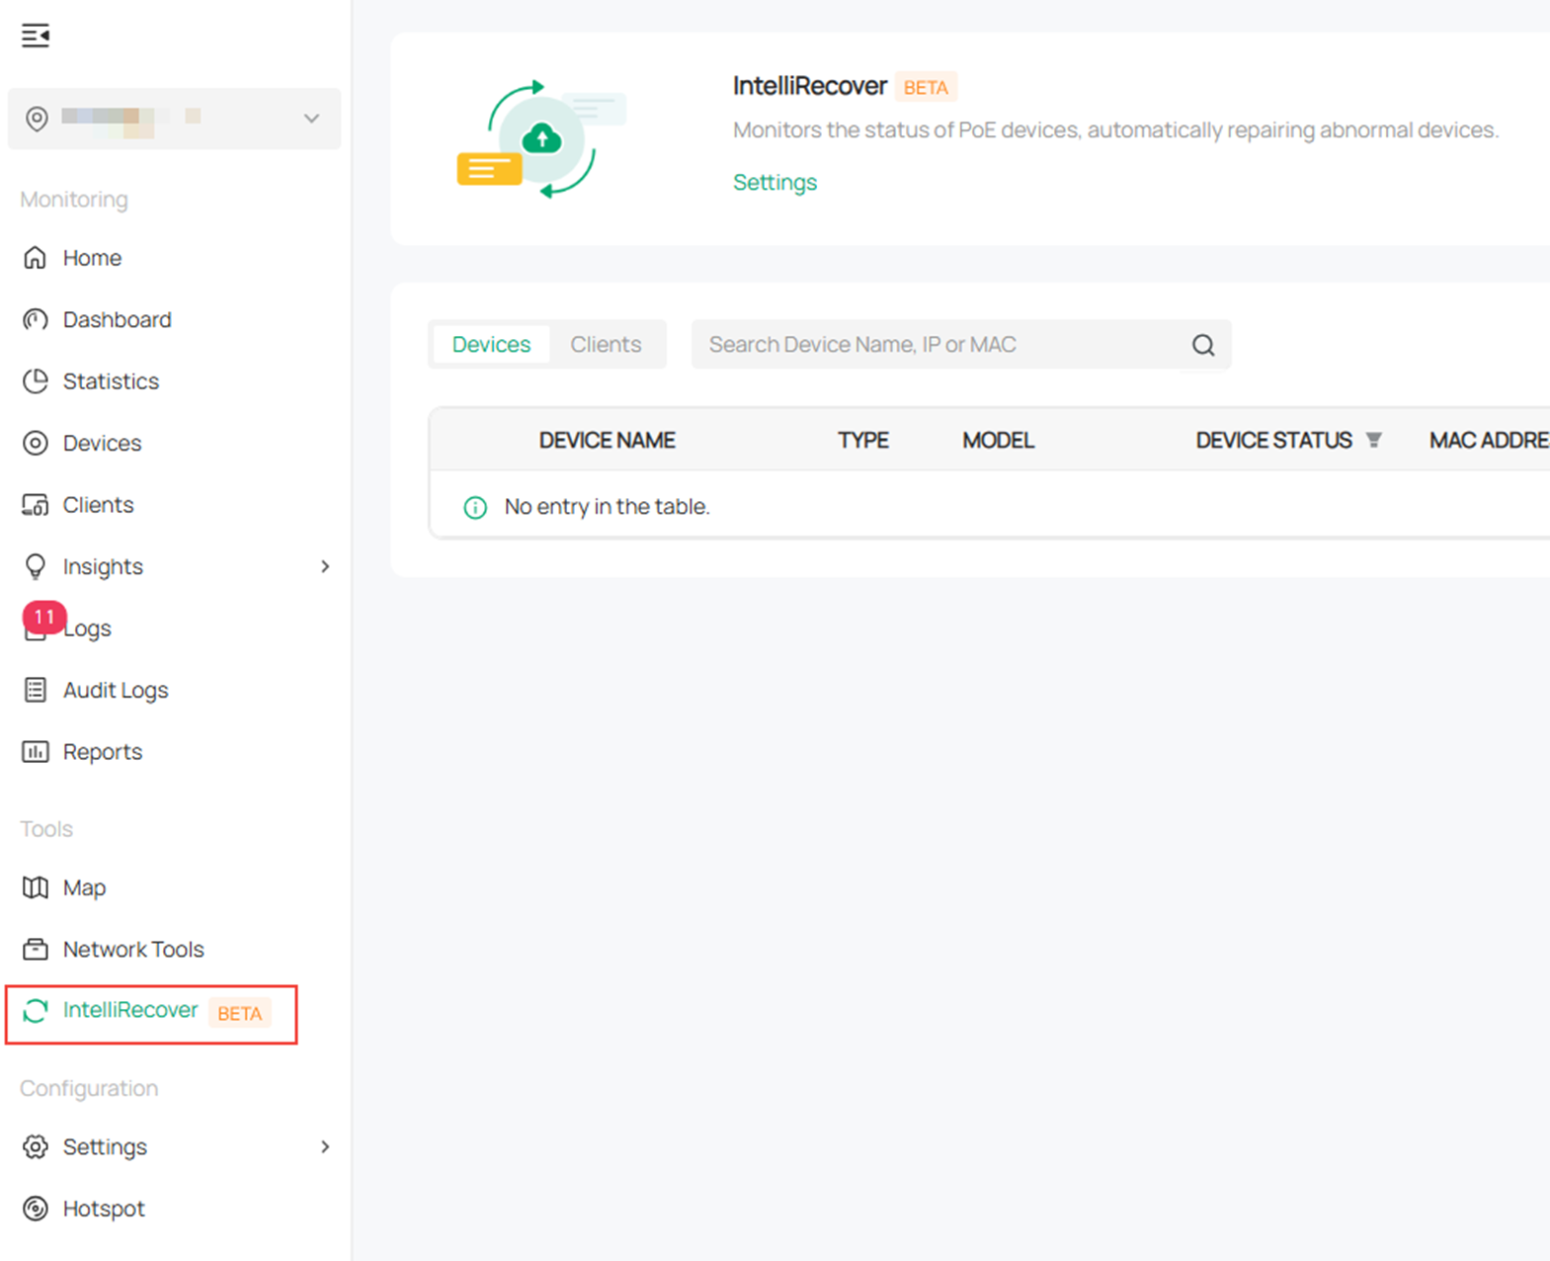
Task: Click the Reports bar chart icon
Action: click(36, 752)
